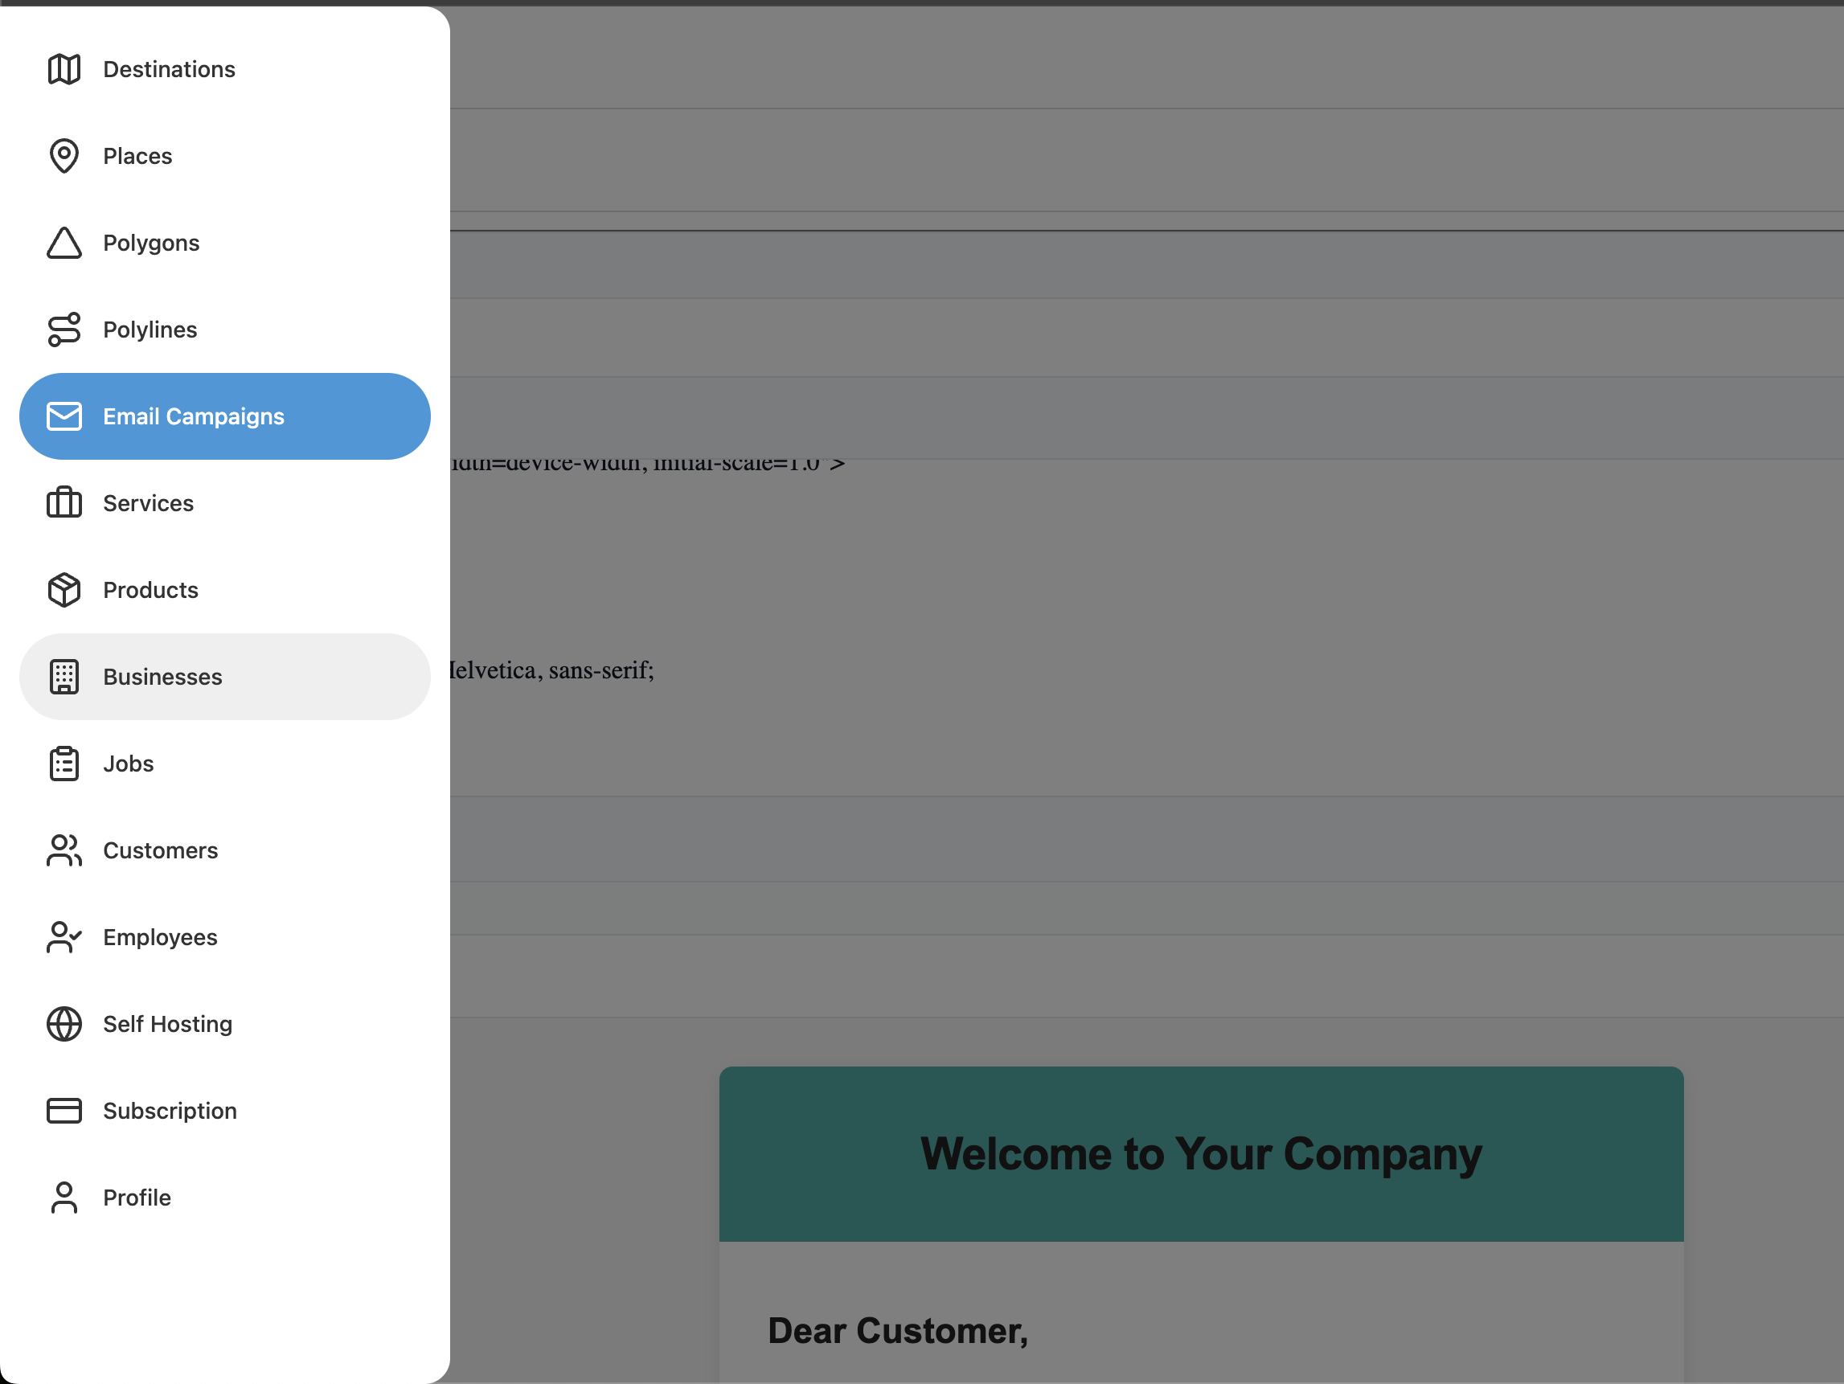Open the Profile page
Screen dimensions: 1844x1384
click(137, 1198)
